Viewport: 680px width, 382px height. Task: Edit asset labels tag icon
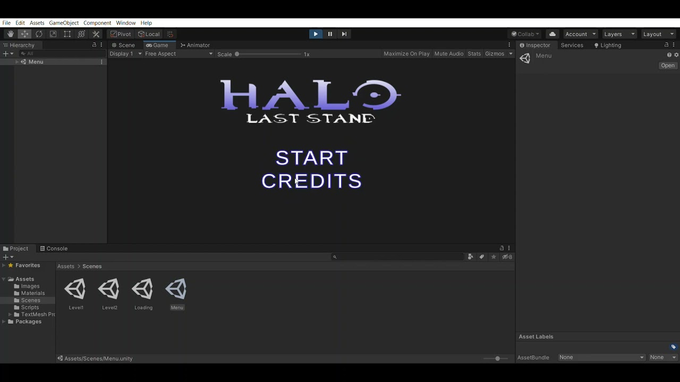[x=674, y=347]
